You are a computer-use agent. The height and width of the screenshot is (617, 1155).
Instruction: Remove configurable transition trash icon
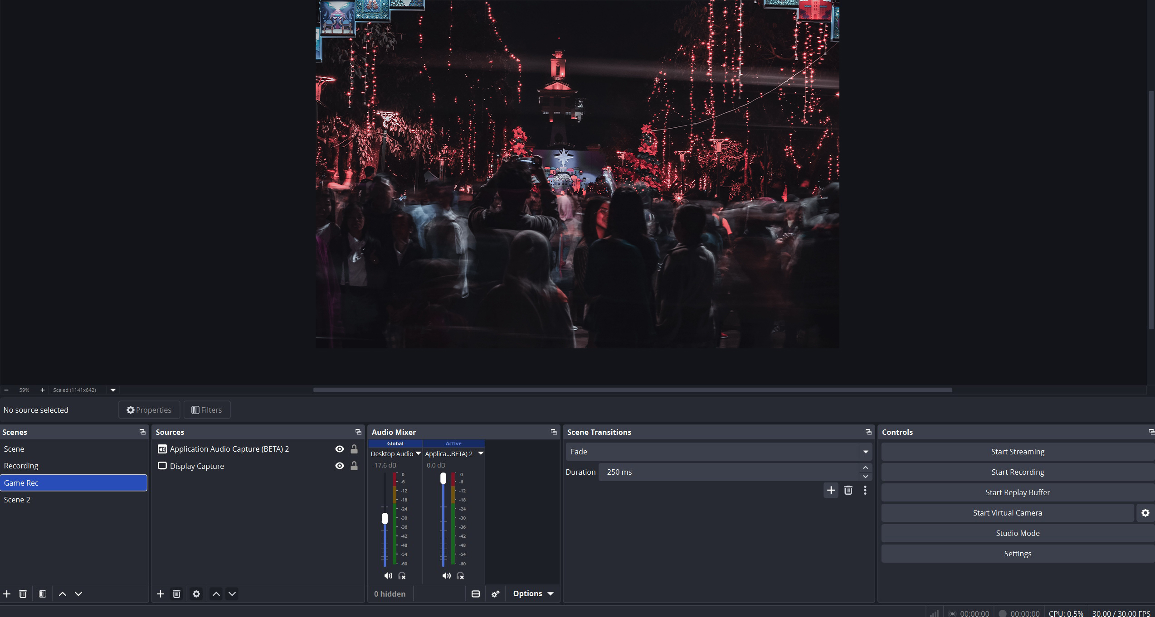848,490
